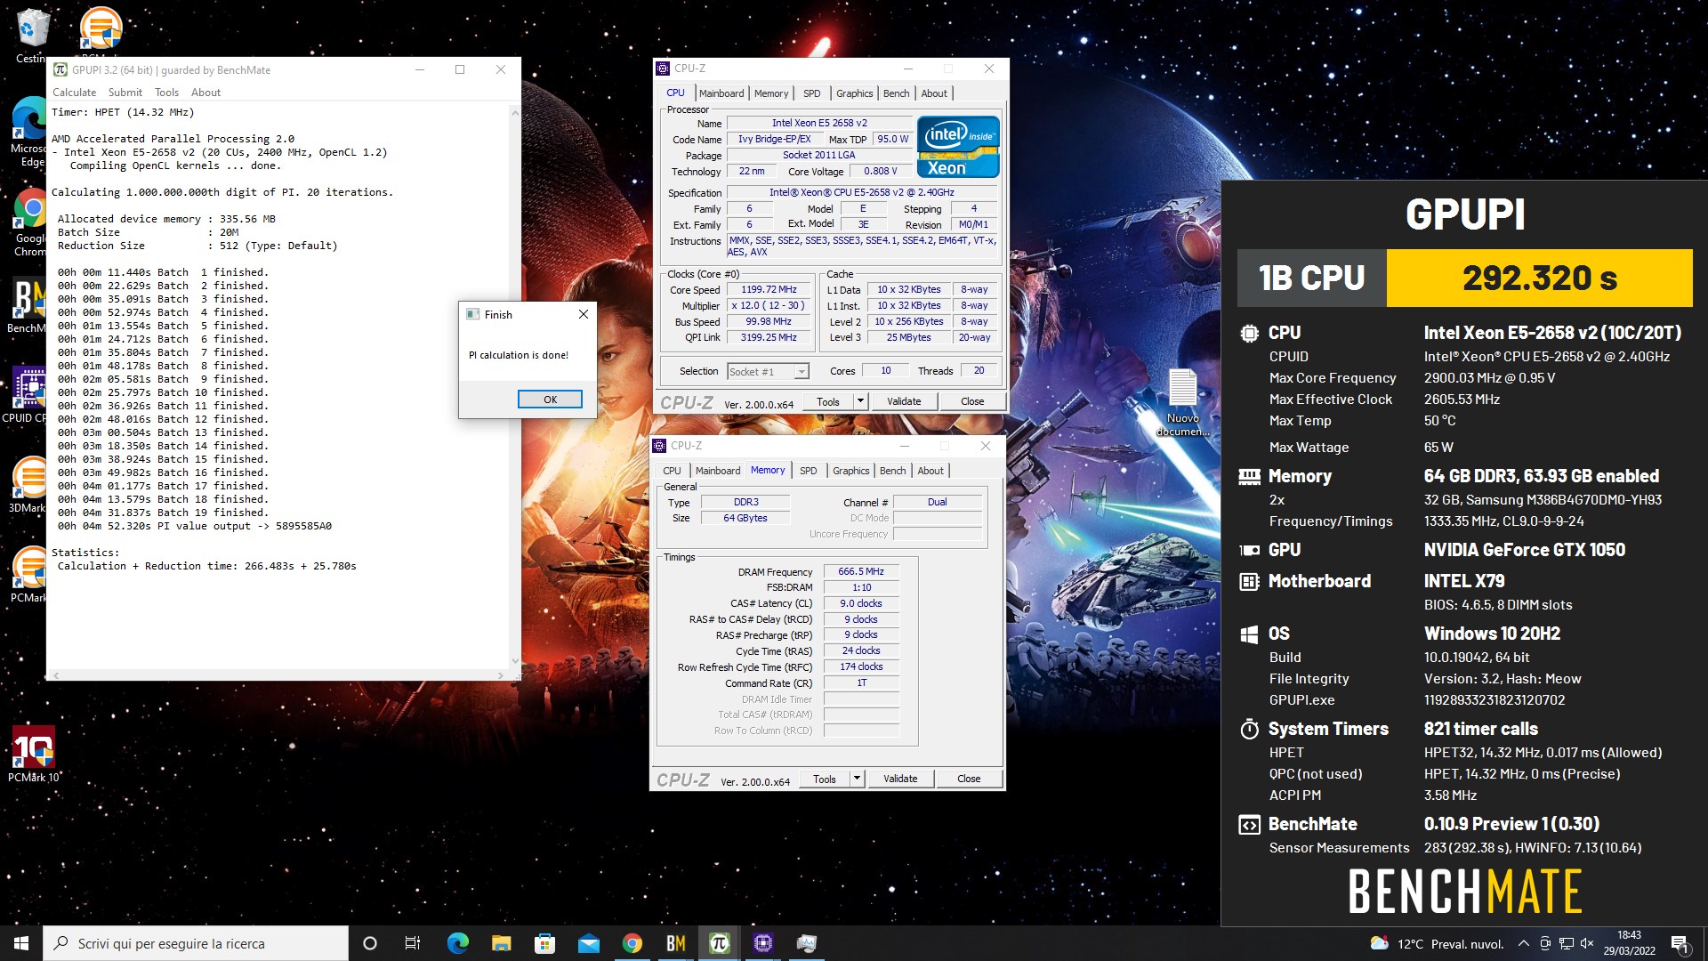Open Submit menu in GPUPI
The image size is (1708, 961).
click(x=125, y=93)
